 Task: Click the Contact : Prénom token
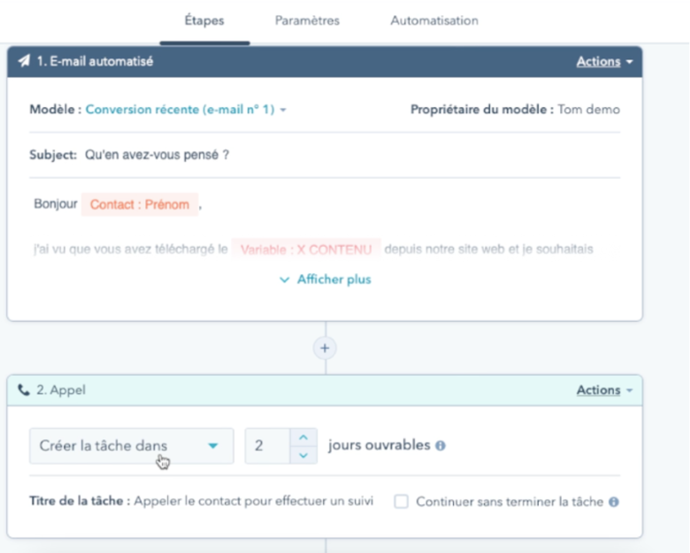click(140, 204)
